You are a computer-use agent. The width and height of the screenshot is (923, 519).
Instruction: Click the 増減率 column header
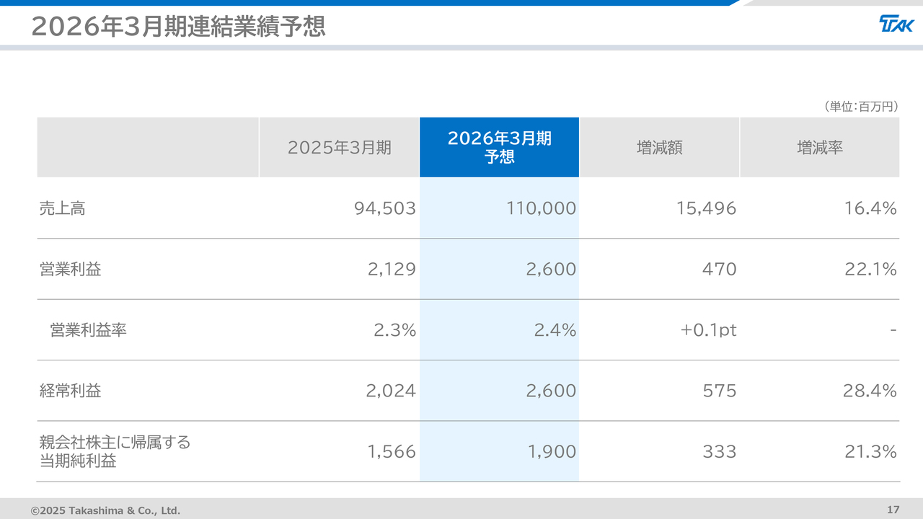[x=820, y=148]
